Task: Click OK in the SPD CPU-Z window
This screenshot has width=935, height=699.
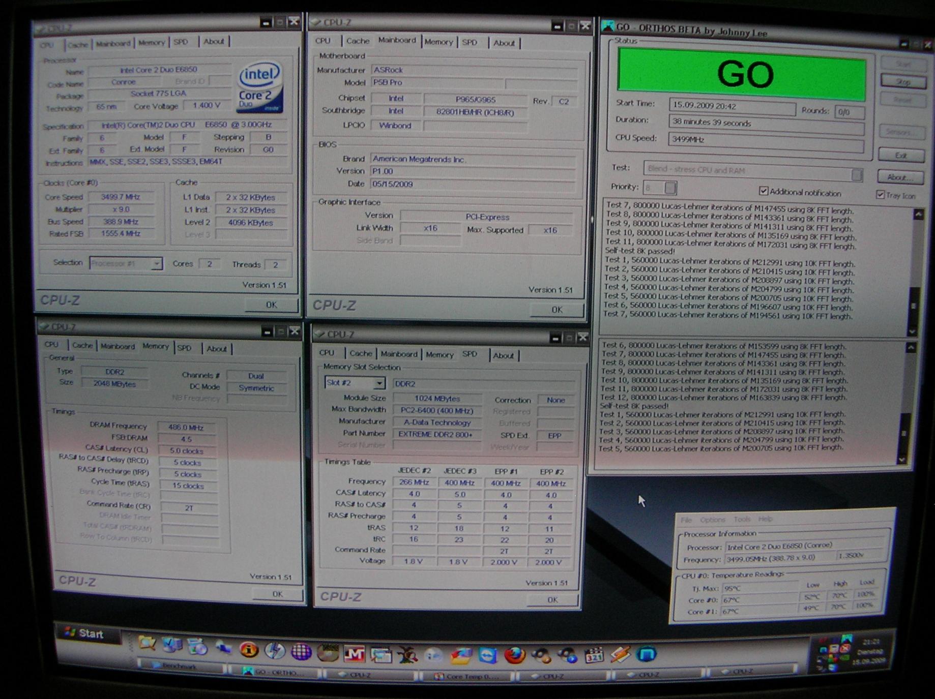Action: tap(552, 600)
